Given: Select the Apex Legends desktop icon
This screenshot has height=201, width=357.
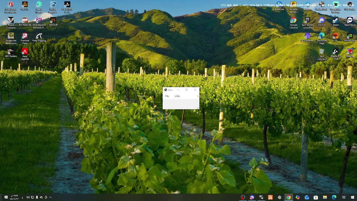Looking at the screenshot, I should tap(25, 54).
